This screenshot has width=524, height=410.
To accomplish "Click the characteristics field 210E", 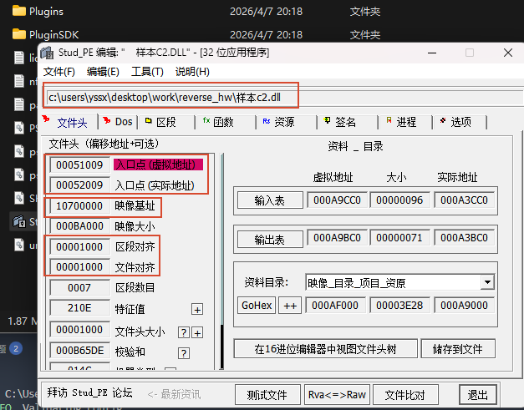I will click(79, 308).
